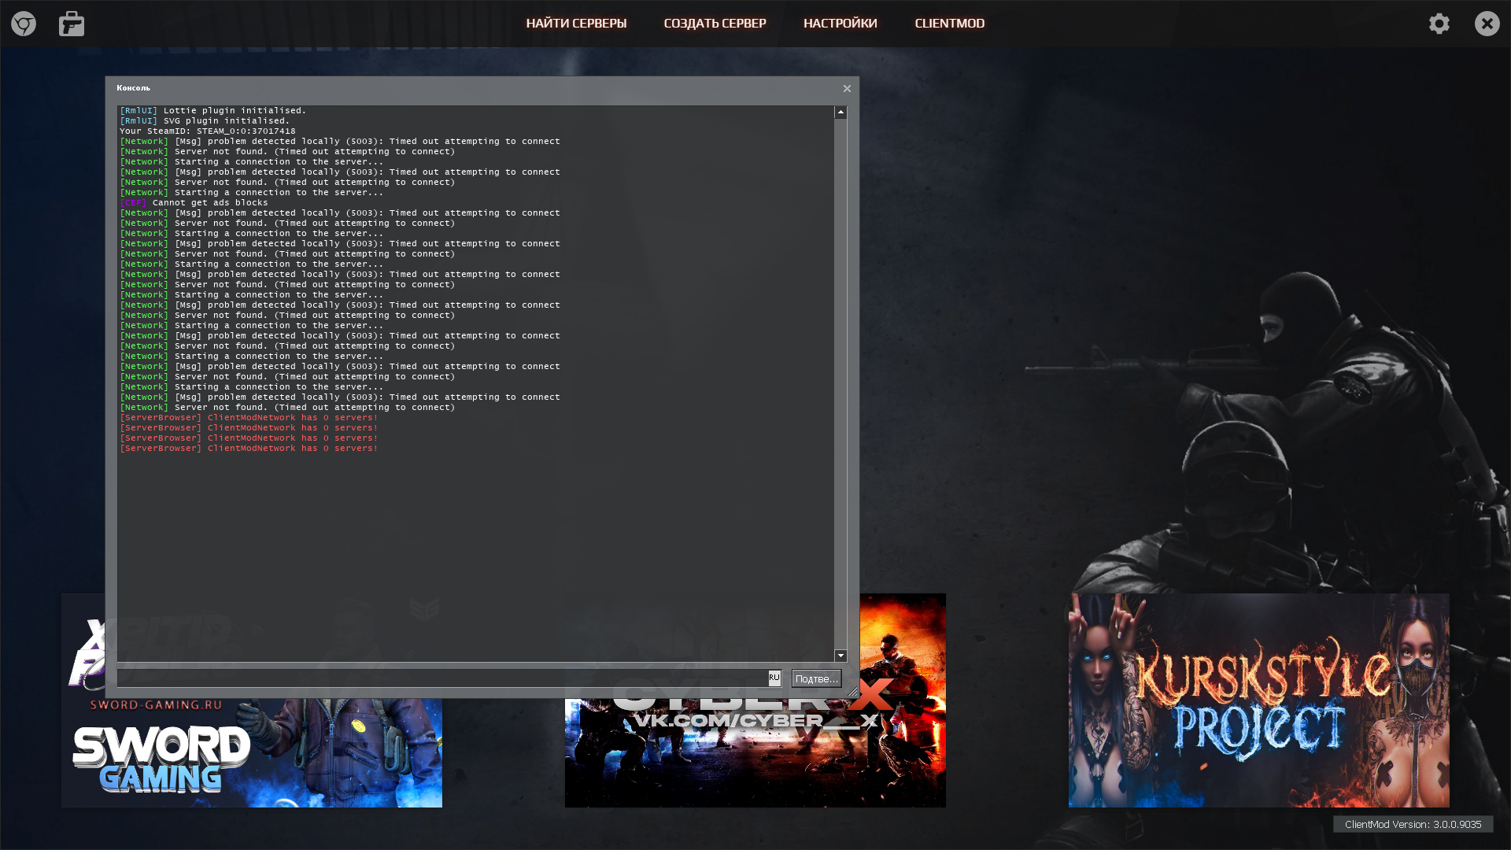Image resolution: width=1511 pixels, height=850 pixels.
Task: Click the console scroll-up arrow
Action: [x=840, y=113]
